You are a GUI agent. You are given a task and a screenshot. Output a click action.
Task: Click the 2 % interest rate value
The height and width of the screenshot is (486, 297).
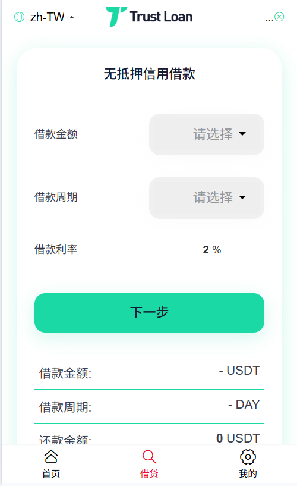point(212,250)
